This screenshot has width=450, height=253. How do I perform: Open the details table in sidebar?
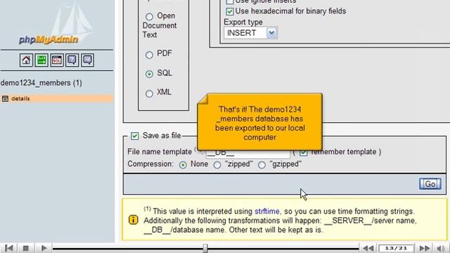point(20,98)
